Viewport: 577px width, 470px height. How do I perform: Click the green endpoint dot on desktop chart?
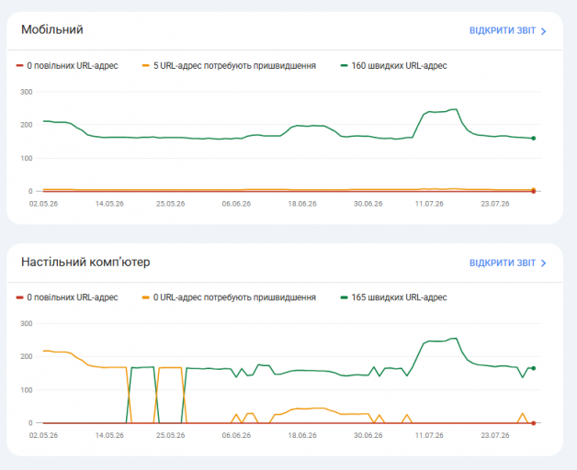(x=534, y=368)
